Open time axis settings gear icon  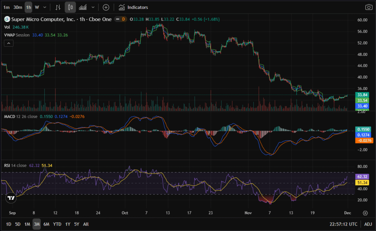point(365,213)
